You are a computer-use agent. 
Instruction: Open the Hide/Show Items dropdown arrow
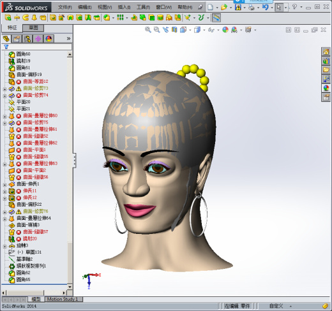[x=218, y=30]
